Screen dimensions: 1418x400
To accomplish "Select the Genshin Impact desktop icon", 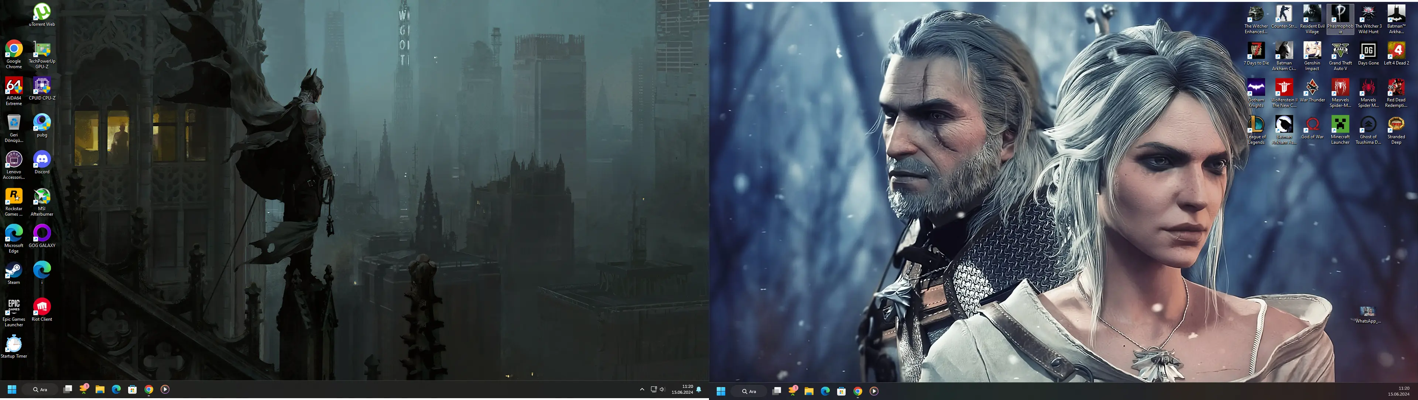I will click(x=1312, y=56).
